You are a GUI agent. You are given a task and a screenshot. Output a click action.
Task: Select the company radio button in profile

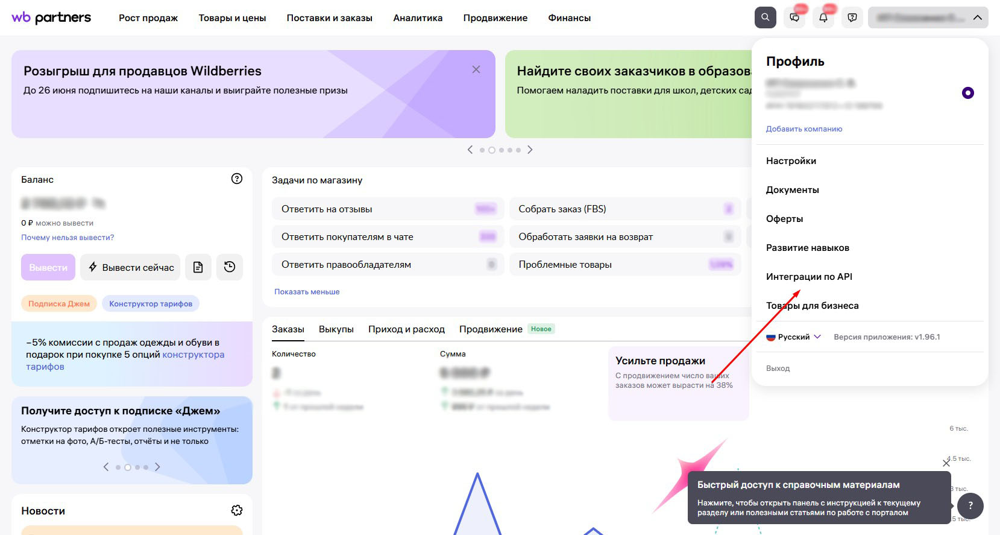pyautogui.click(x=968, y=93)
